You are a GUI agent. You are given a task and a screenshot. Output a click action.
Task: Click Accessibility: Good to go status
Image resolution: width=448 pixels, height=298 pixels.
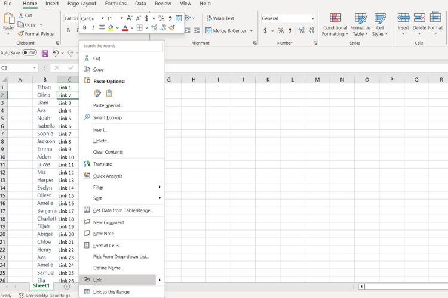(45, 296)
